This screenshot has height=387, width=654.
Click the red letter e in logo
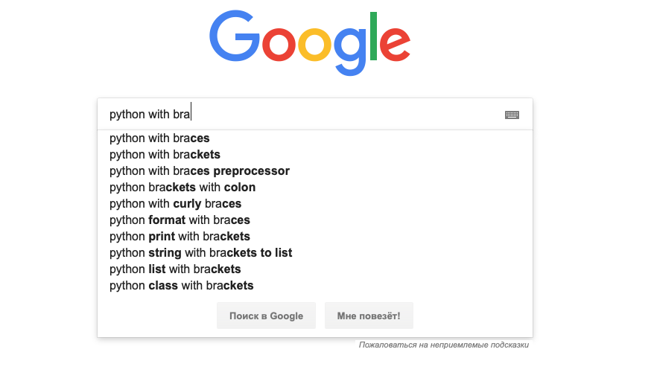click(x=395, y=43)
